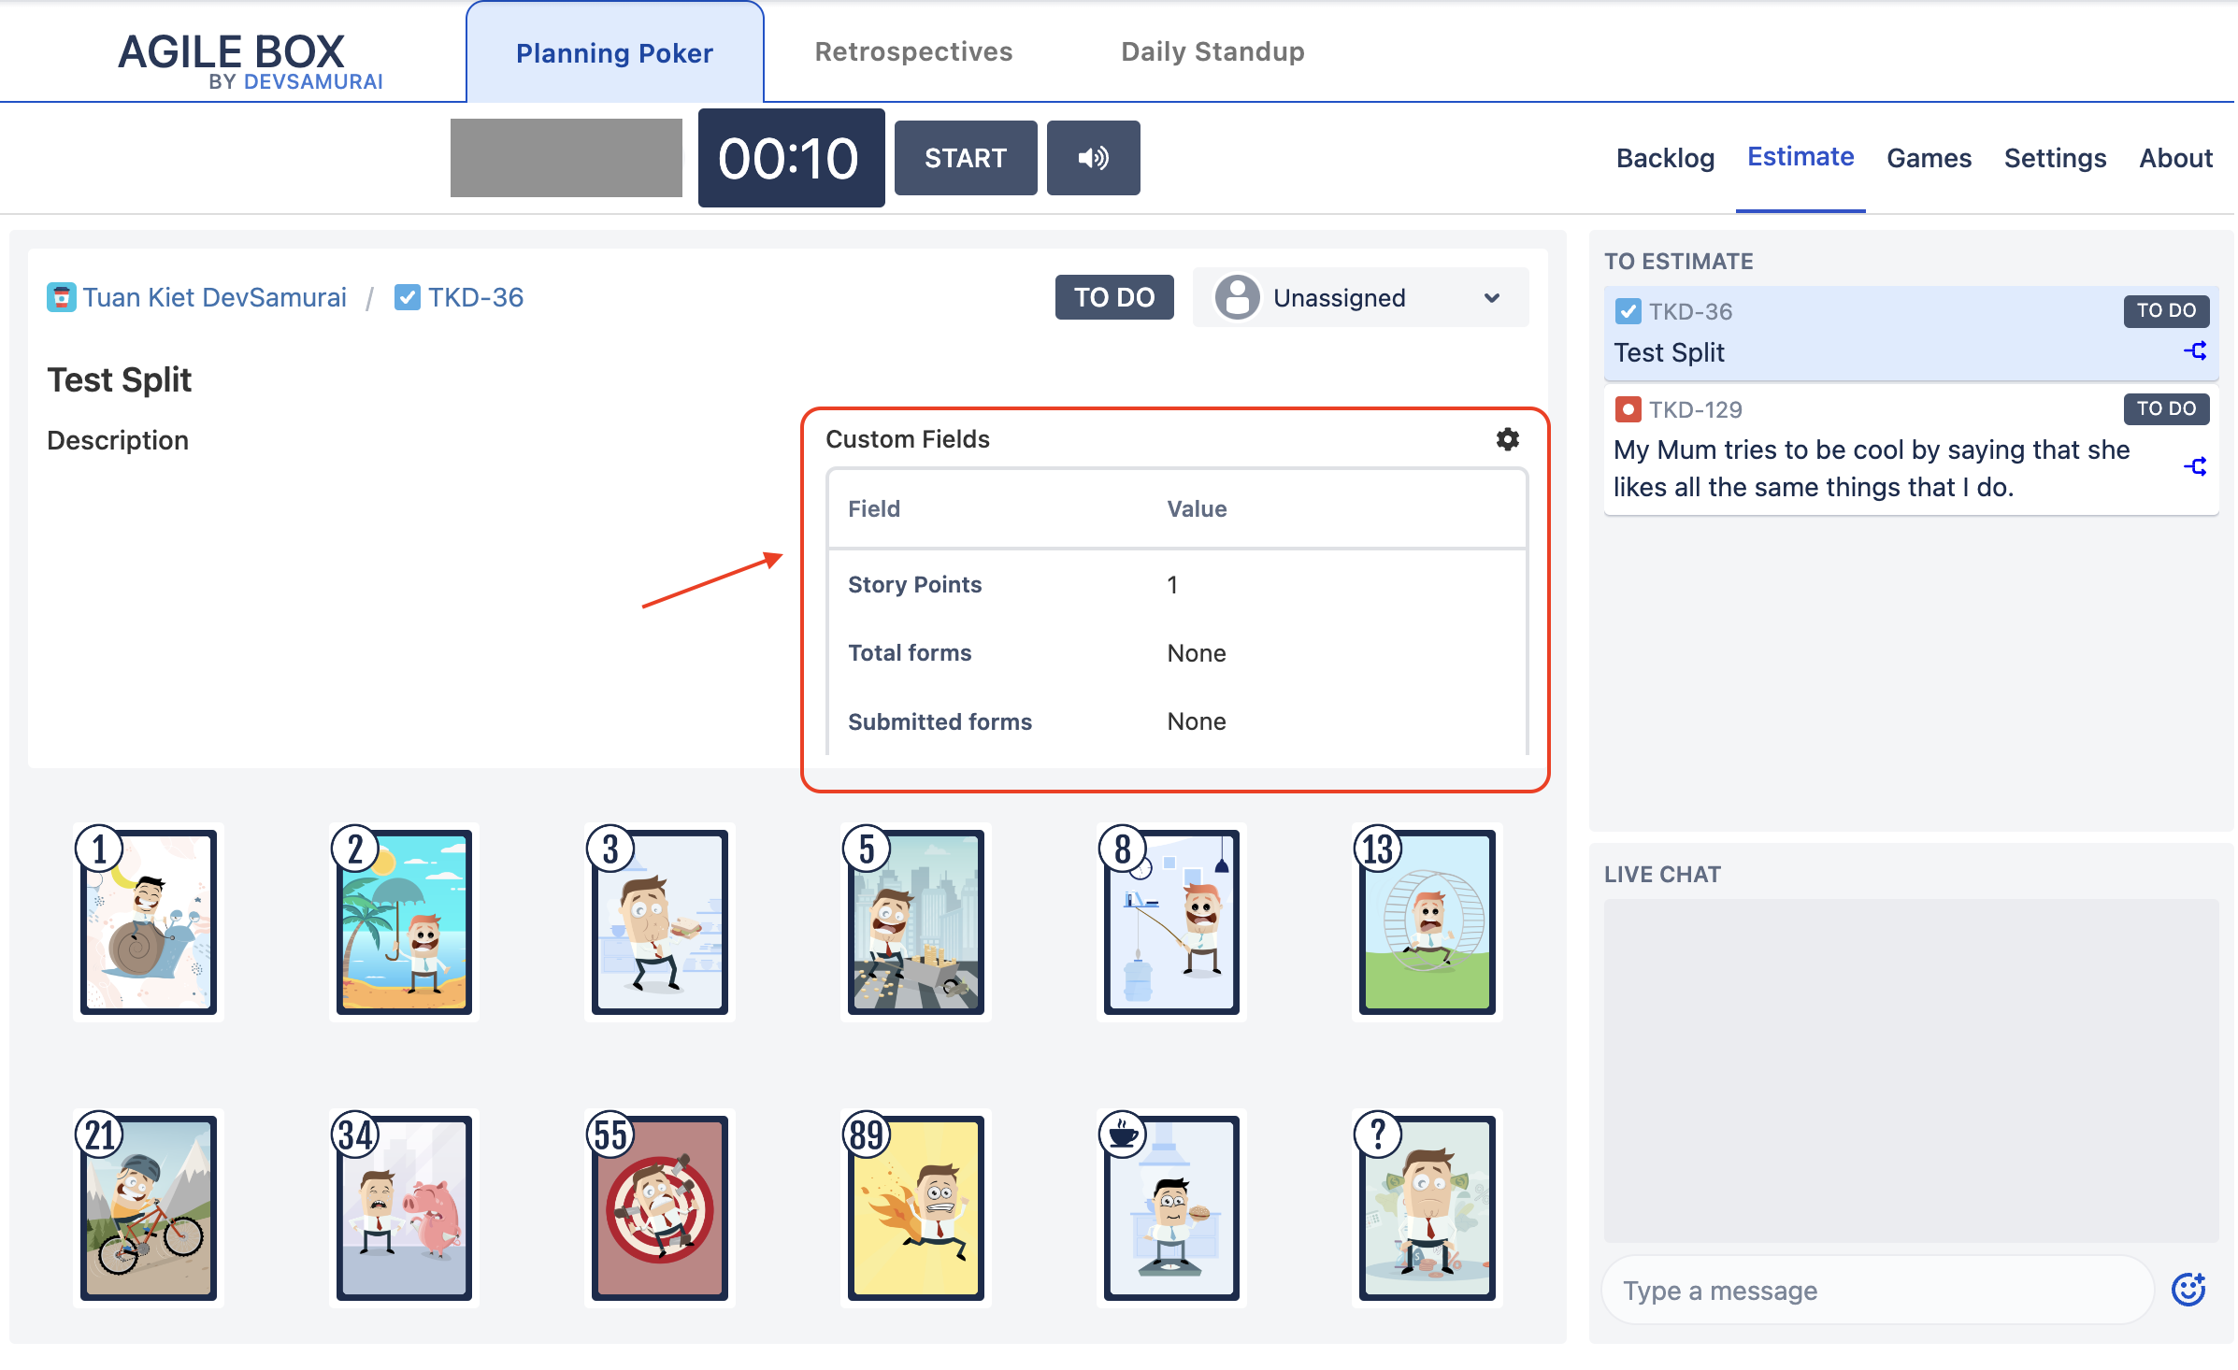Viewport: 2238px width, 1370px height.
Task: Switch to the Retrospectives tab
Action: tap(913, 51)
